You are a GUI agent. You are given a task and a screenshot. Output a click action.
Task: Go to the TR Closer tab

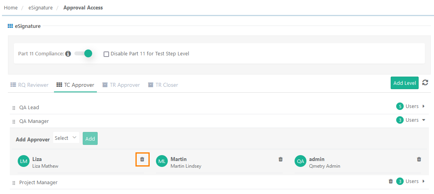[x=163, y=85]
